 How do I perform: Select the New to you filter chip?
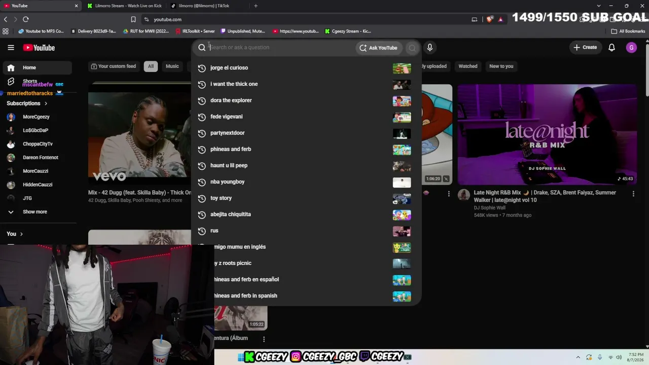click(501, 66)
